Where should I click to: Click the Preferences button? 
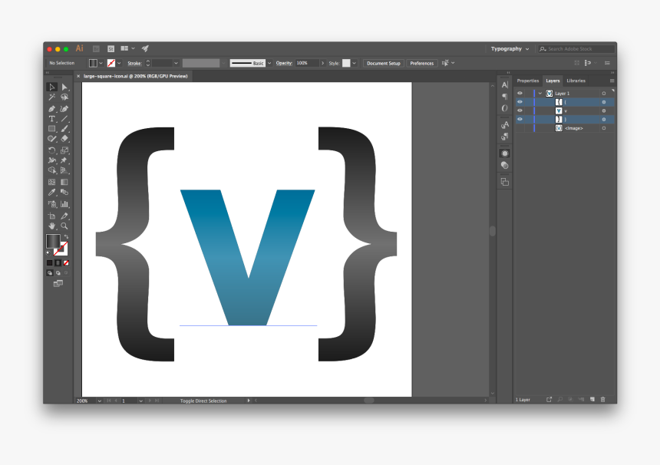click(422, 63)
